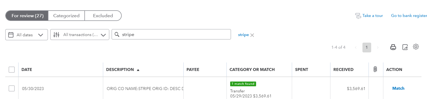The width and height of the screenshot is (427, 99).
Task: Click the print icon
Action: (393, 47)
